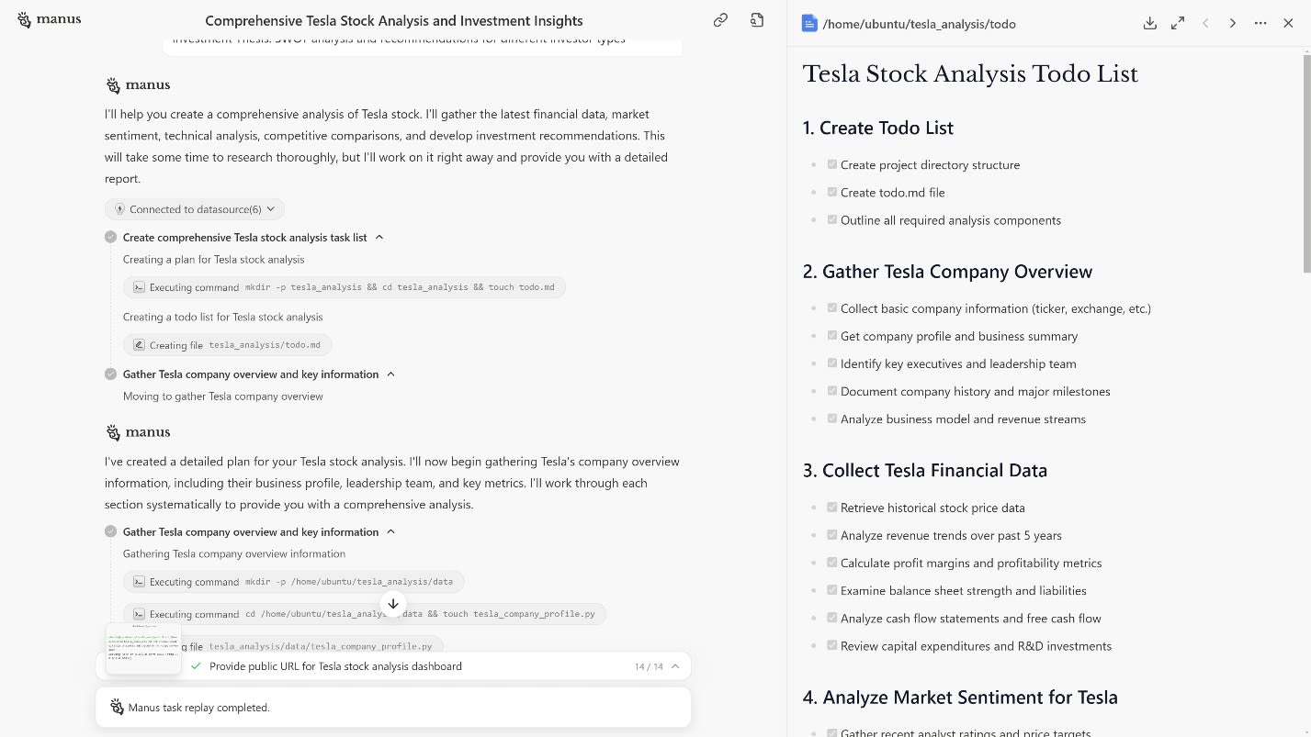Toggle the Retrieve historical stock price data checkbox
This screenshot has width=1311, height=737.
832,508
